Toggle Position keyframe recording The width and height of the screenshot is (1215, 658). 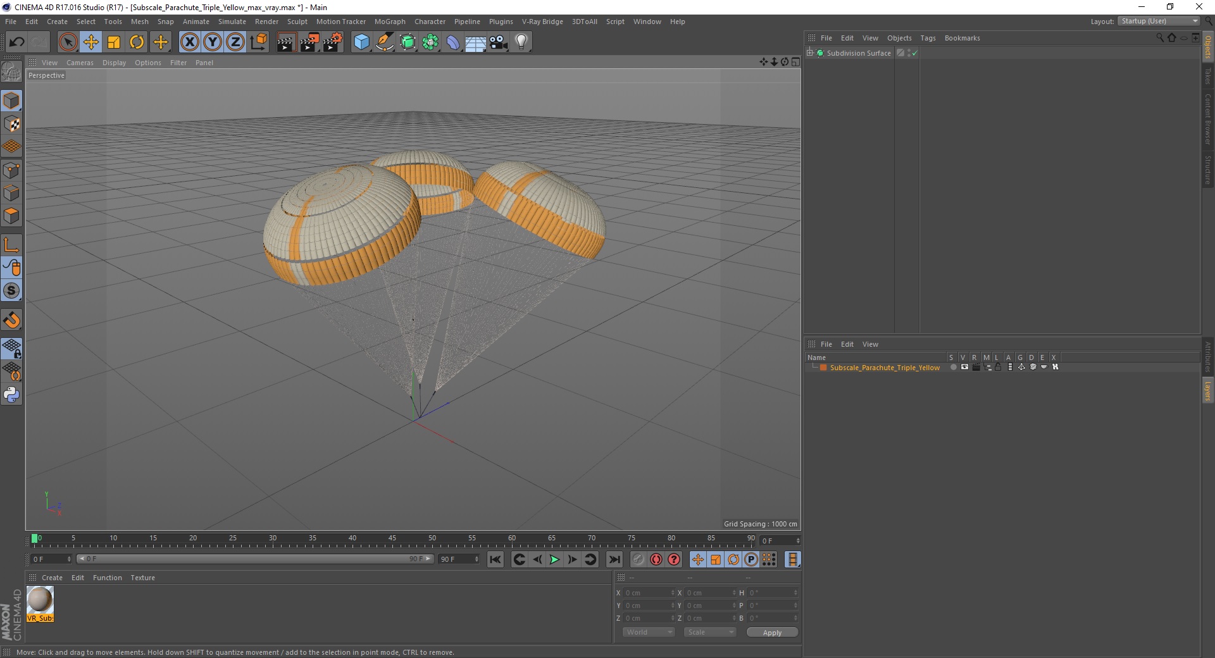697,559
